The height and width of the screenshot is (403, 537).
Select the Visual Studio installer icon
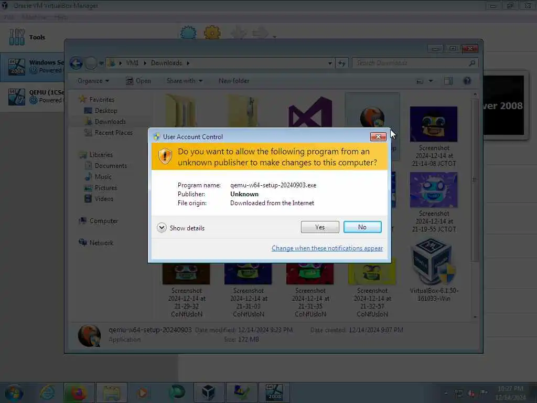pos(310,113)
